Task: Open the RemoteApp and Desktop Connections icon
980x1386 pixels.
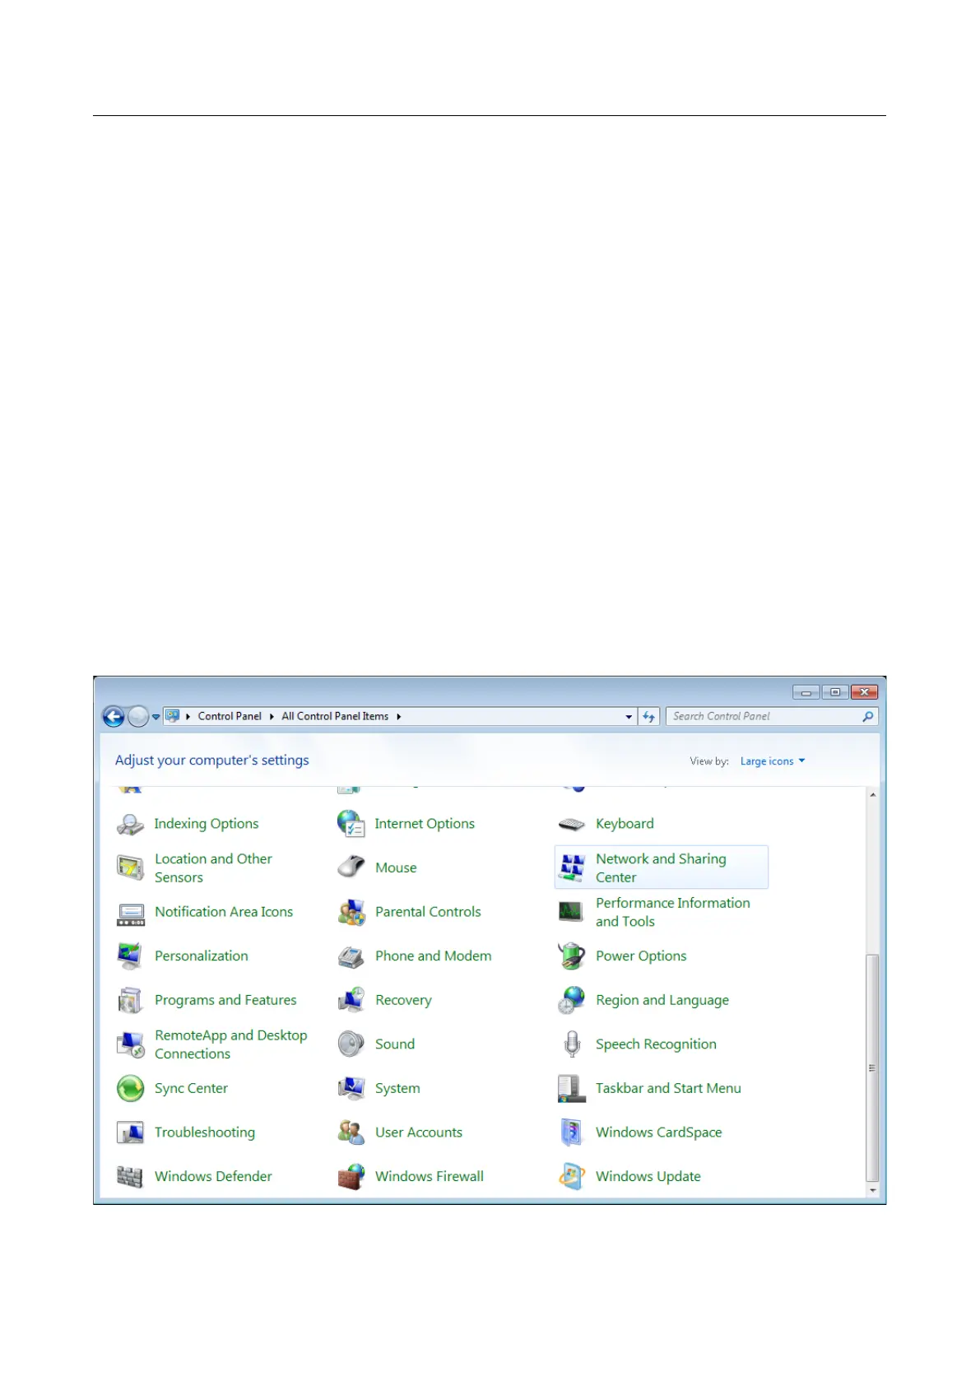Action: point(130,1044)
